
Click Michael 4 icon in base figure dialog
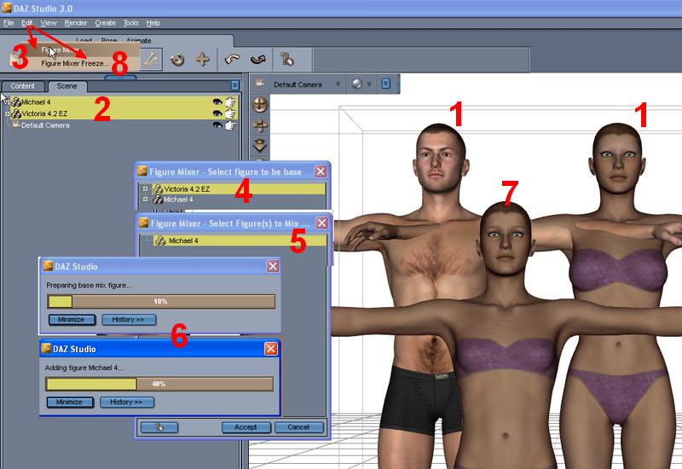coord(158,200)
